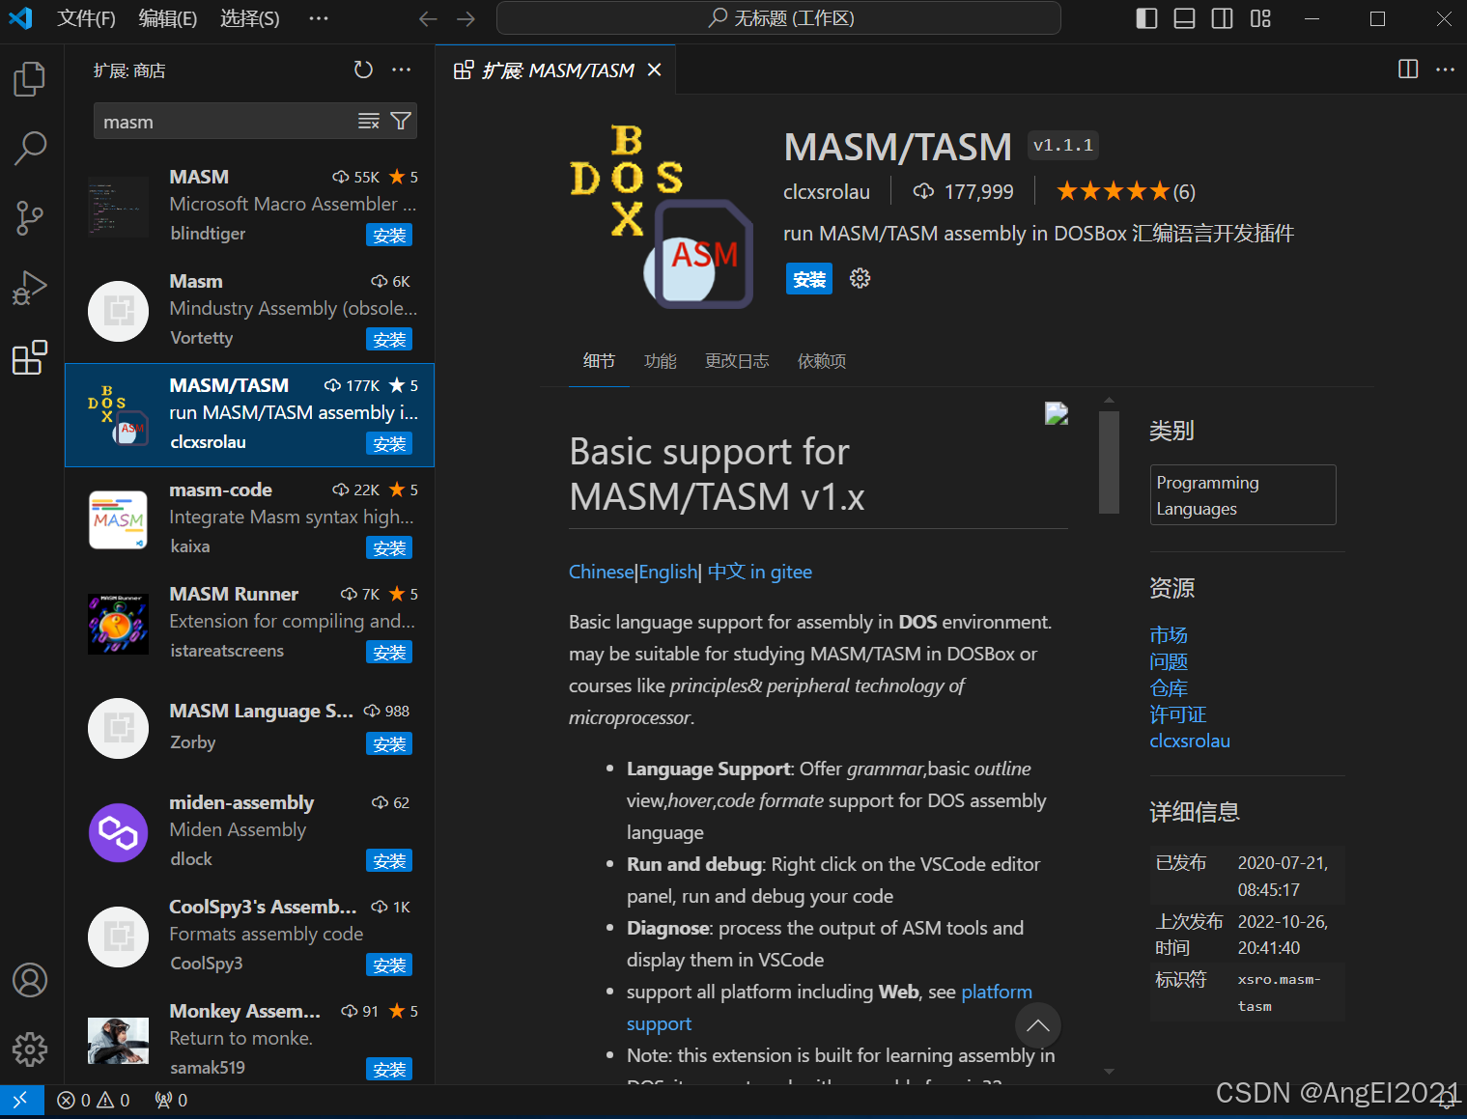Open the 问题 issues resource link
1467x1119 pixels.
tap(1169, 661)
